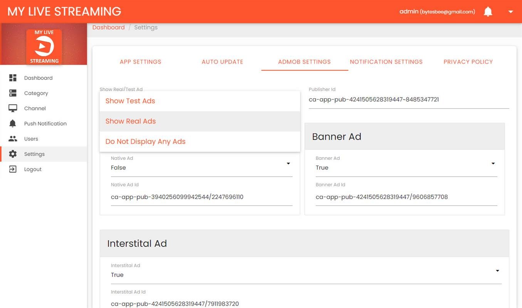This screenshot has width=522, height=308.
Task: Select the Settings gear icon
Action: coord(13,154)
